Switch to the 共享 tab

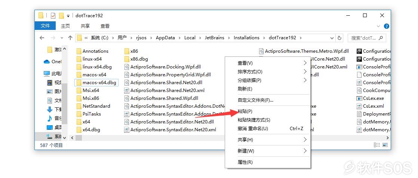click(x=85, y=26)
